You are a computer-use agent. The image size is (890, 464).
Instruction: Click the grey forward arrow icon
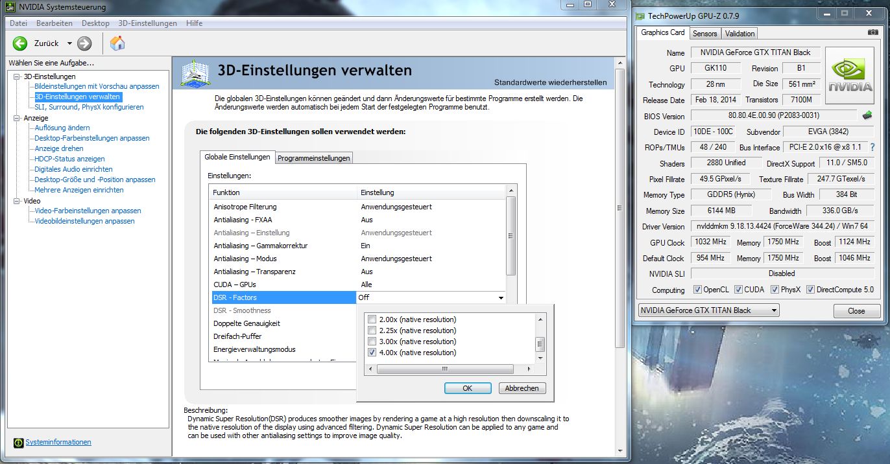(x=84, y=43)
